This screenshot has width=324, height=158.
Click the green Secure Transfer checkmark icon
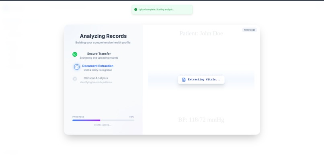pos(75,54)
